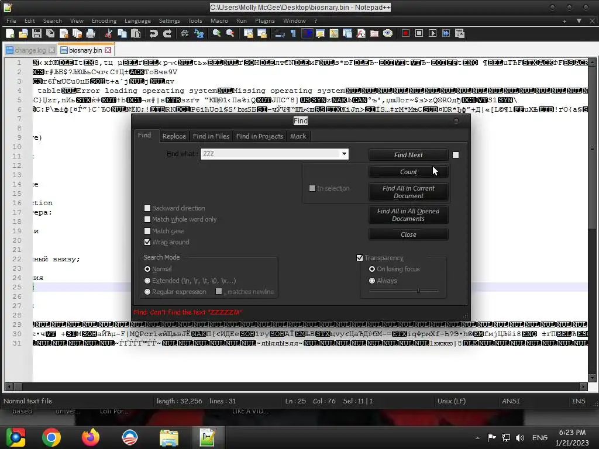
Task: Click the Save toolbar icon
Action: point(37,33)
